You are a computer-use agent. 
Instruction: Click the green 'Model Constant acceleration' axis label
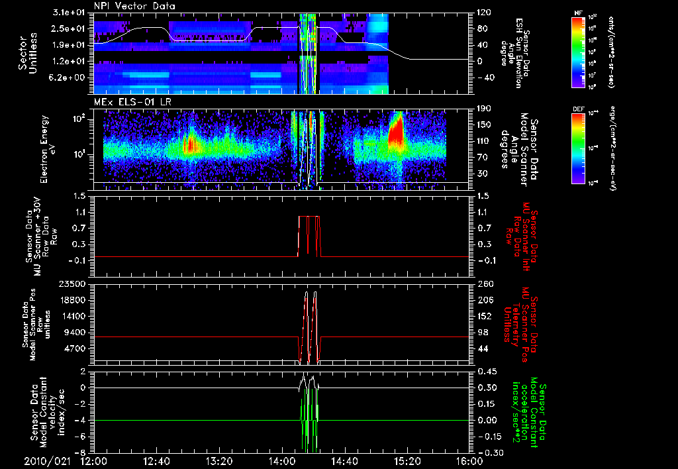pyautogui.click(x=529, y=412)
